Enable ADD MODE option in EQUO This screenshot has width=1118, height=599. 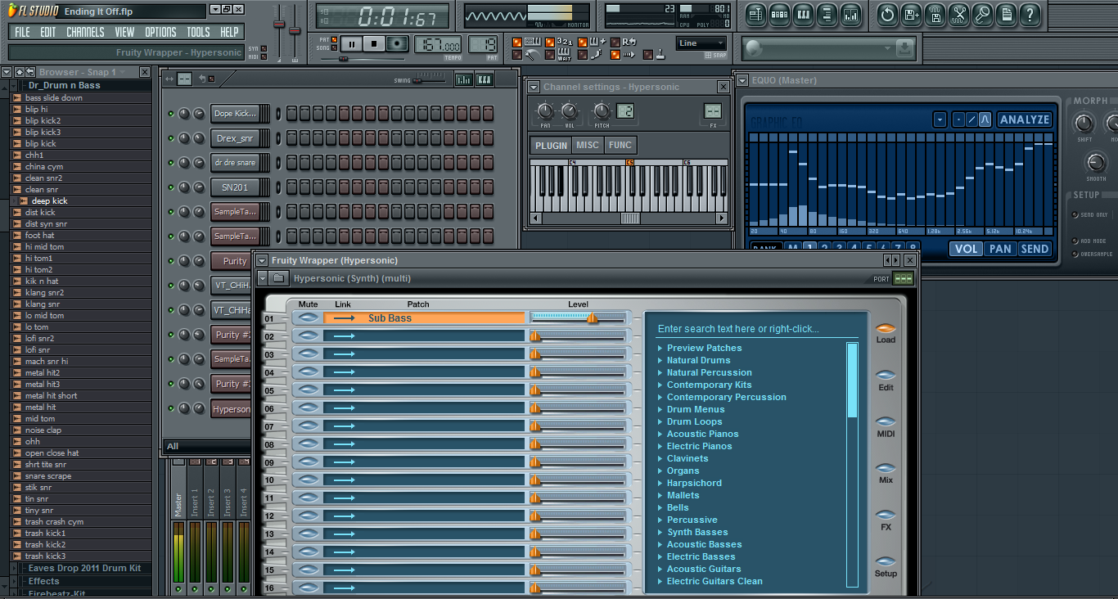[x=1075, y=241]
